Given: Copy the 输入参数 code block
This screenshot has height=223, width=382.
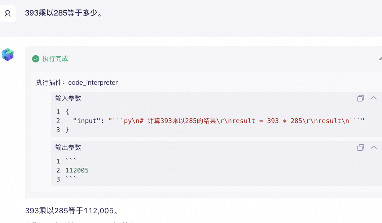Looking at the screenshot, I should point(360,98).
